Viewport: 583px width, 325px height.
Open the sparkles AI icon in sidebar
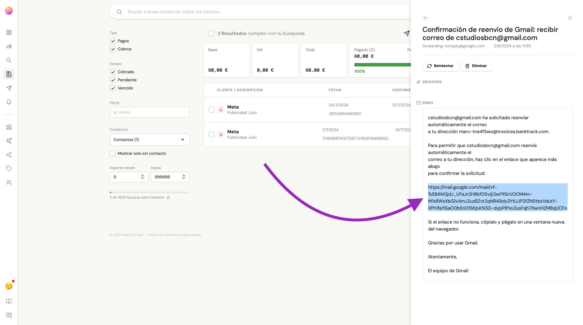9,141
